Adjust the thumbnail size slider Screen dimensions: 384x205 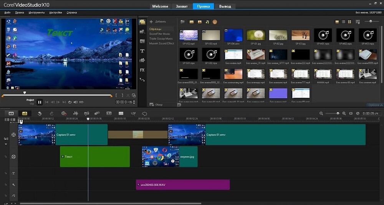point(371,21)
